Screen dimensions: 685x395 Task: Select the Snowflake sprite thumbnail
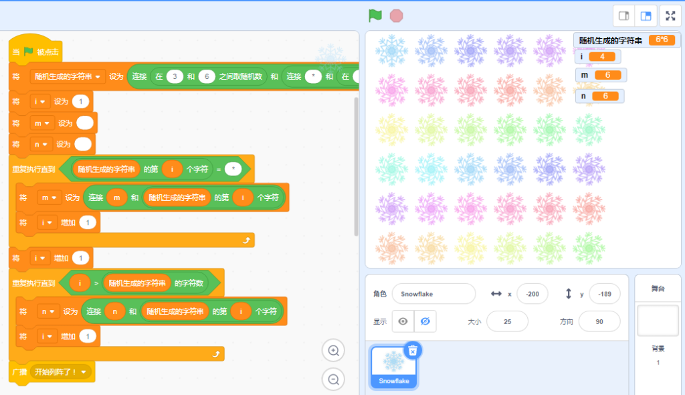[393, 367]
